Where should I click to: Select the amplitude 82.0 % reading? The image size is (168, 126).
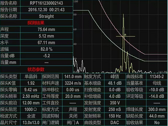pos(46,49)
